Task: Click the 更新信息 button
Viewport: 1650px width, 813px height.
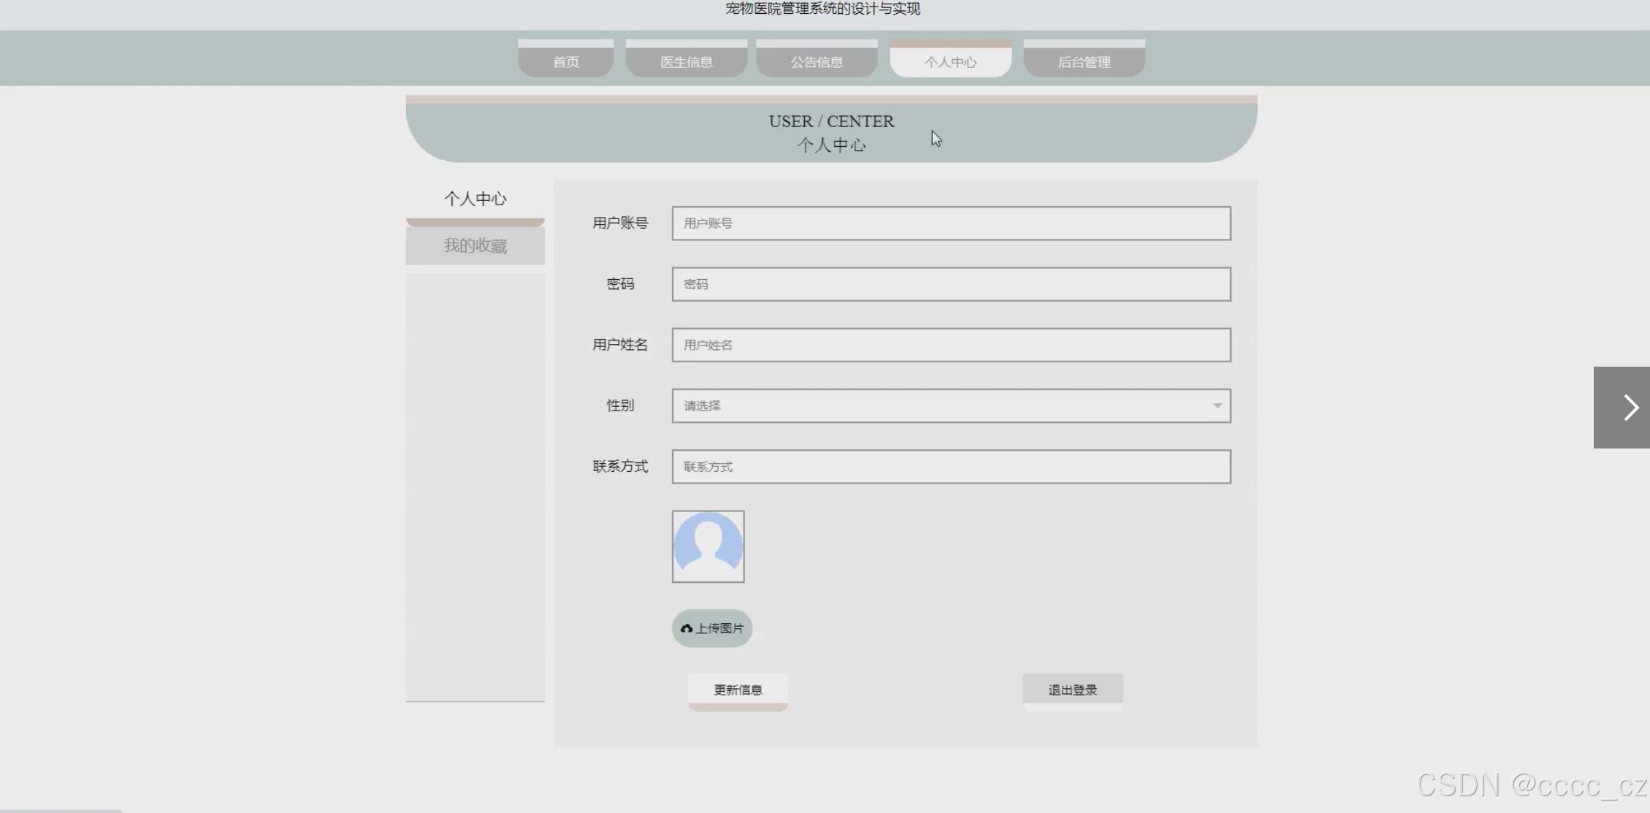Action: [738, 690]
